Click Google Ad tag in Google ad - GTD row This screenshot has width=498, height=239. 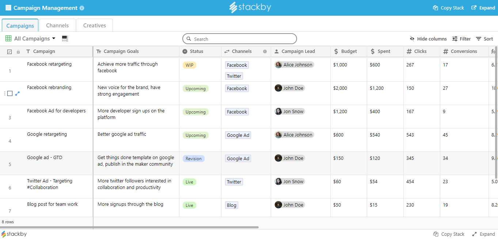pos(238,159)
